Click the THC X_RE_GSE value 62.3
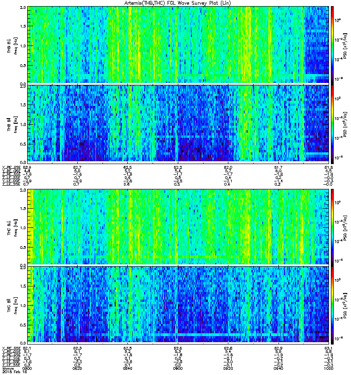 (77, 348)
